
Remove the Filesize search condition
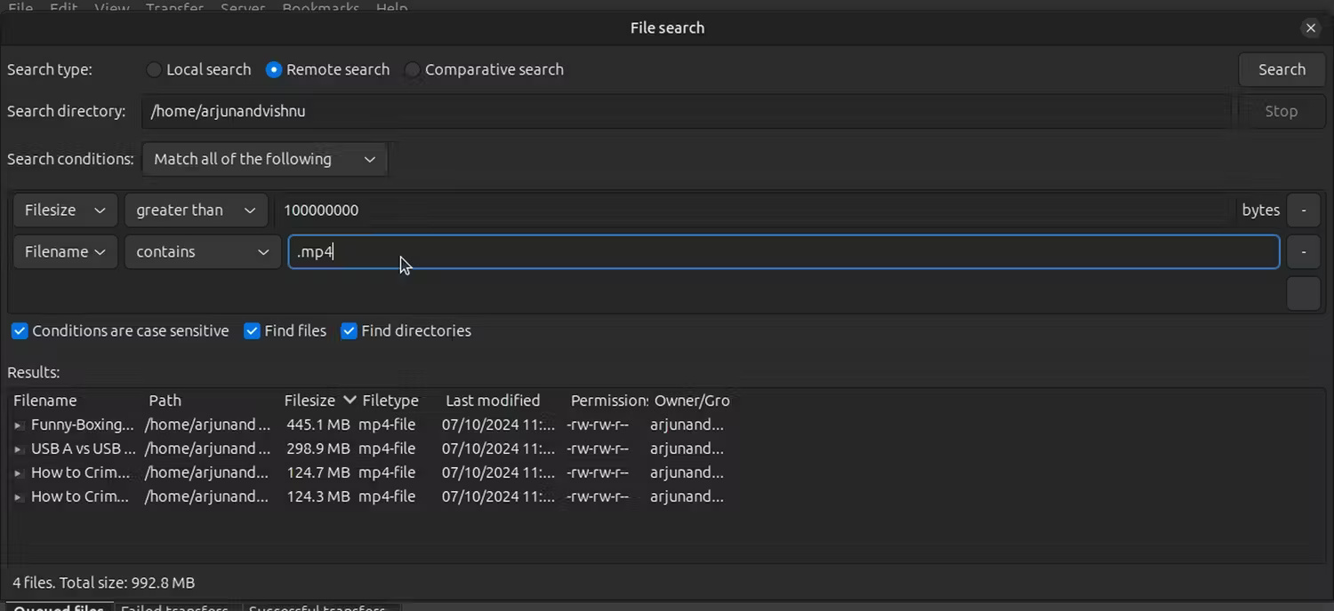click(1303, 210)
